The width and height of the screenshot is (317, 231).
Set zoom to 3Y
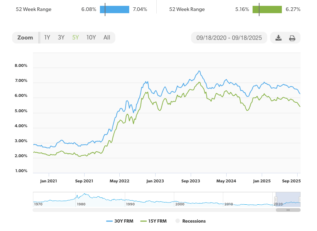tap(61, 37)
